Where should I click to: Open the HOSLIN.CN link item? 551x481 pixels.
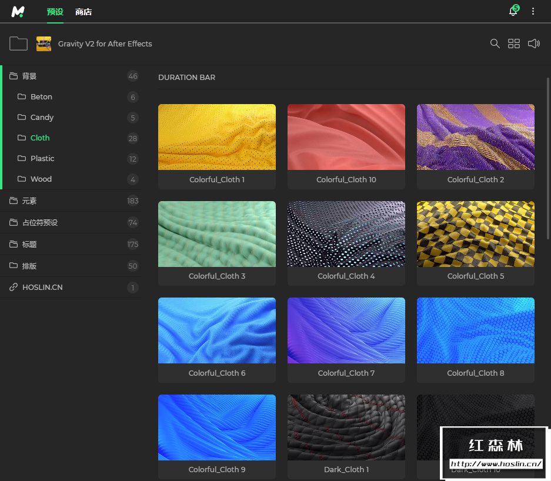[x=42, y=288]
